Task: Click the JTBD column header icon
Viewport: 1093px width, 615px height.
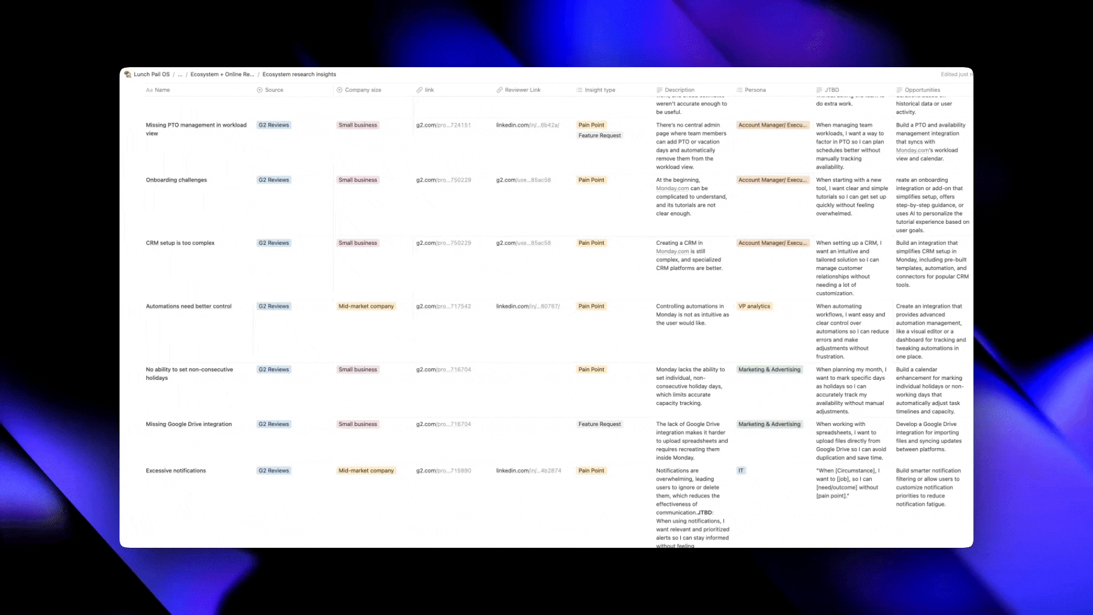Action: (x=819, y=90)
